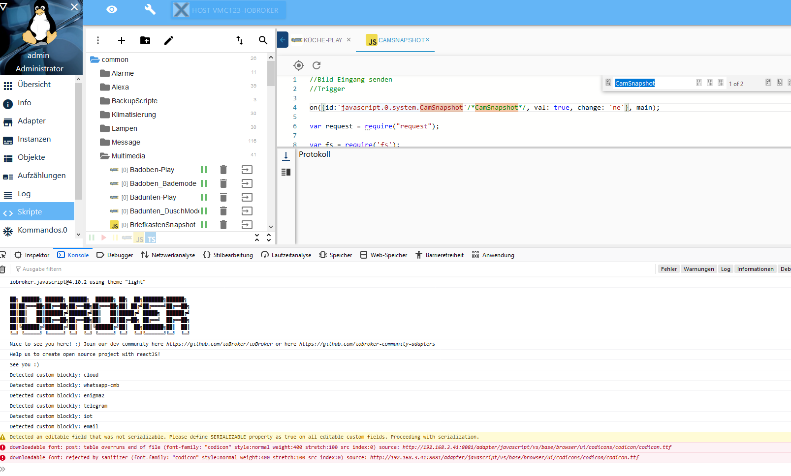Refresh the CamSnapshot script with the reload icon
The image size is (791, 476).
pos(316,65)
